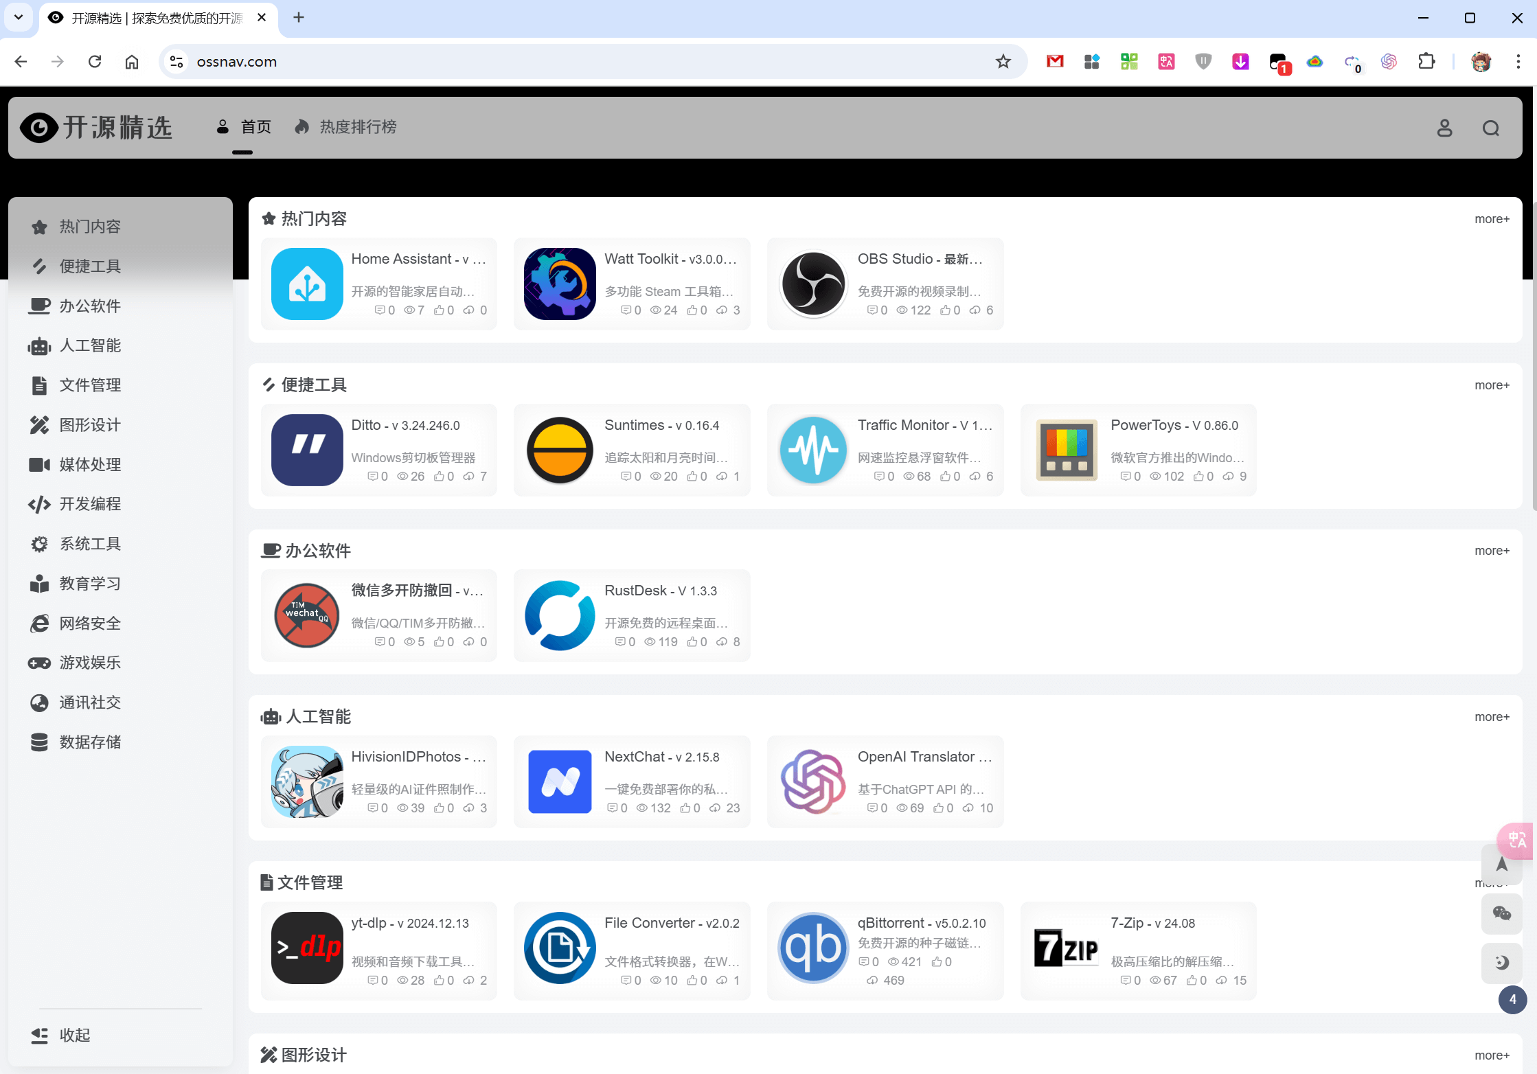Toggle dark mode with the moon button
The image size is (1537, 1074).
[x=1501, y=961]
